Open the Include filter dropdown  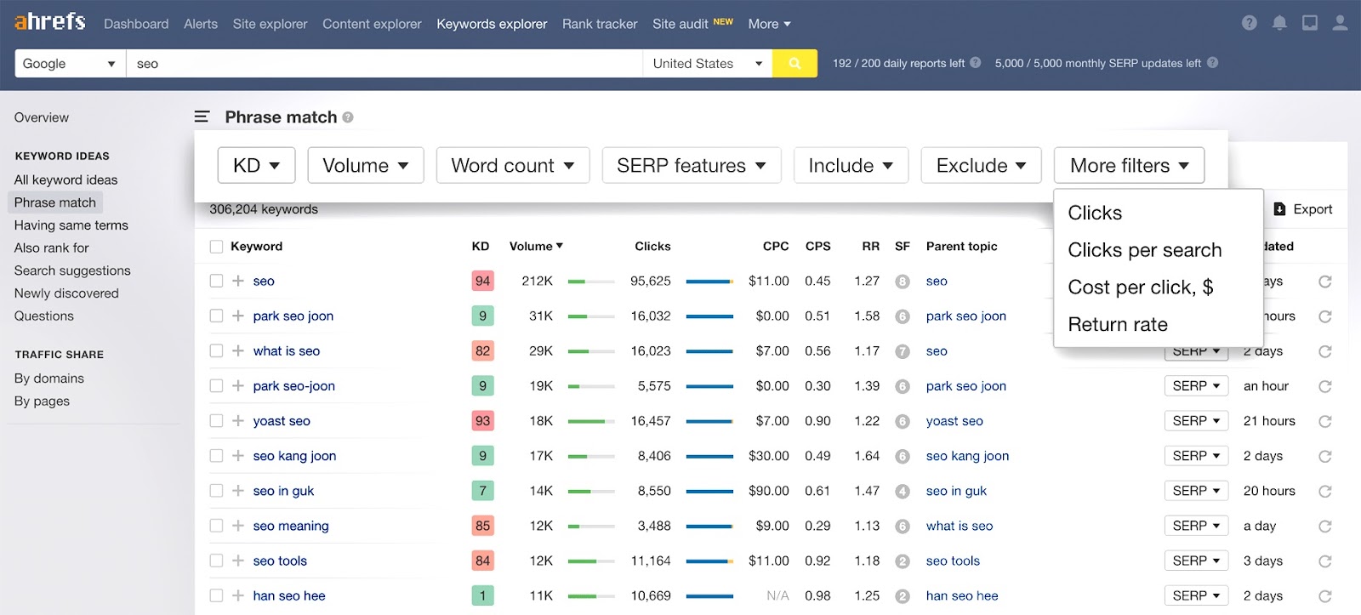pos(851,165)
